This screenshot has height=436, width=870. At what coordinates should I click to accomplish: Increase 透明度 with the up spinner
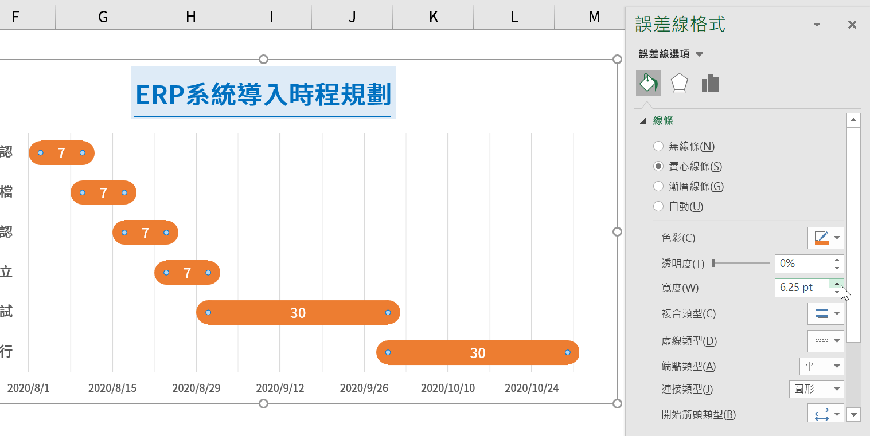837,260
